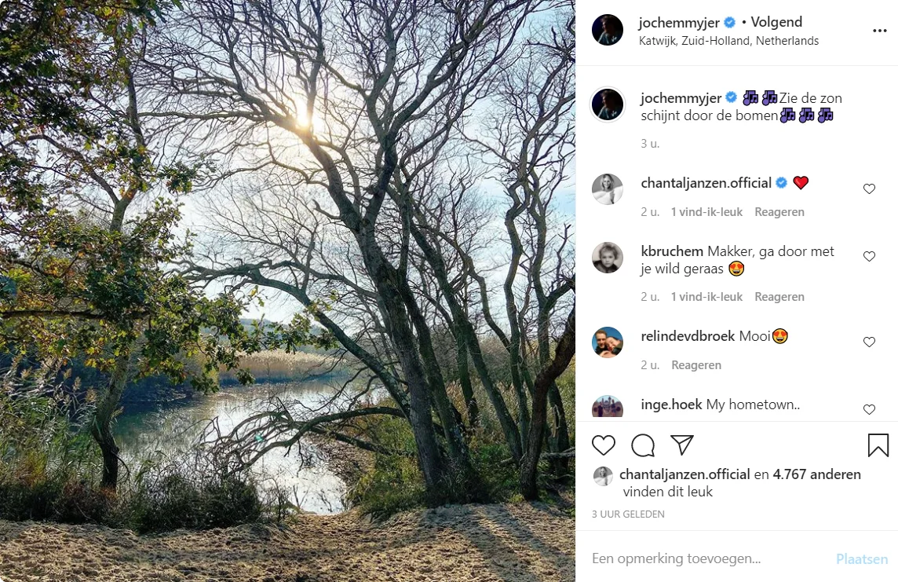Screen dimensions: 898x582
Task: Like inge.hoek's comment
Action: pos(869,409)
